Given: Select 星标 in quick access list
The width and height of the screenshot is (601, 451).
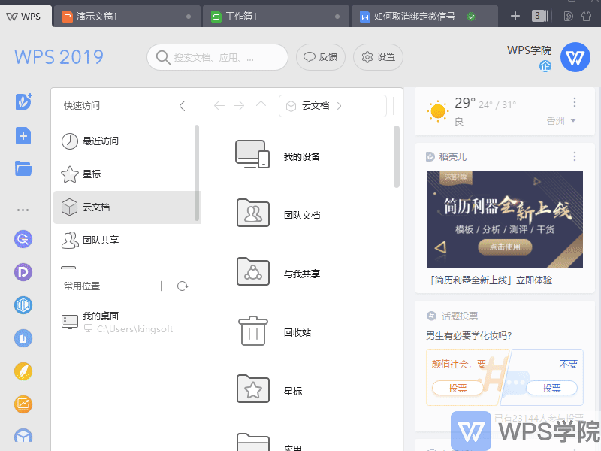Looking at the screenshot, I should 124,174.
